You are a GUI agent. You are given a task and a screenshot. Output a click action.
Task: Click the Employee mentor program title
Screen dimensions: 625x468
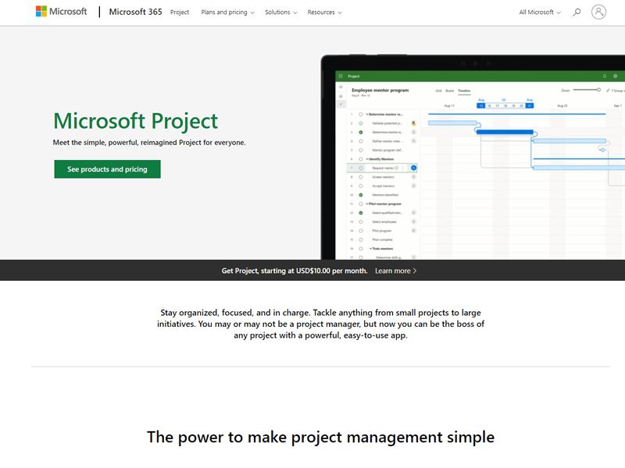click(x=380, y=90)
